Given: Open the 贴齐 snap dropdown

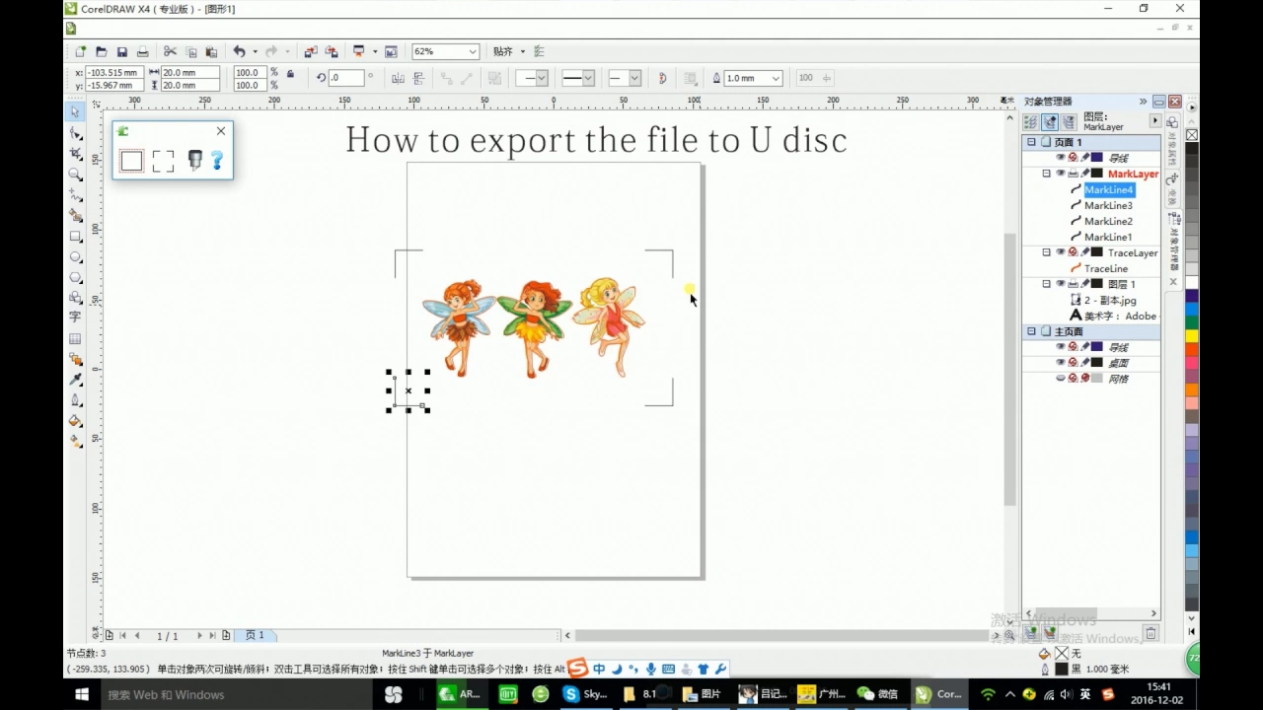Looking at the screenshot, I should (523, 51).
